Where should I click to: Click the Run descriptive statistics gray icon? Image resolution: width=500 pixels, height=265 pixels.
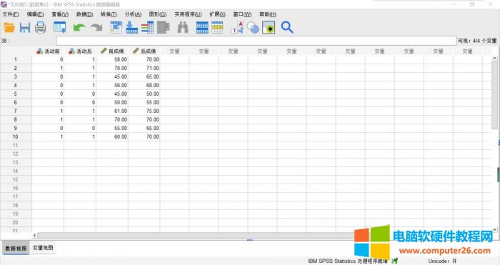164,27
